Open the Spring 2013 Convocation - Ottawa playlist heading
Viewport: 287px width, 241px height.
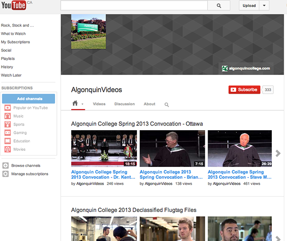click(x=137, y=124)
